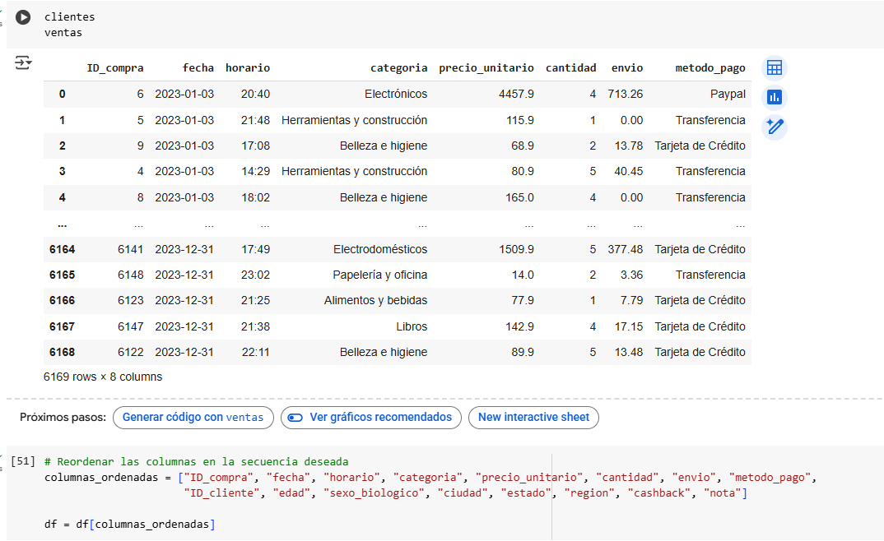Click row index 6167
Image resolution: width=884 pixels, height=541 pixels.
(62, 326)
